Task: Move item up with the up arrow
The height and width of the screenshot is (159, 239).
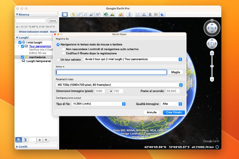Action: click(40, 140)
